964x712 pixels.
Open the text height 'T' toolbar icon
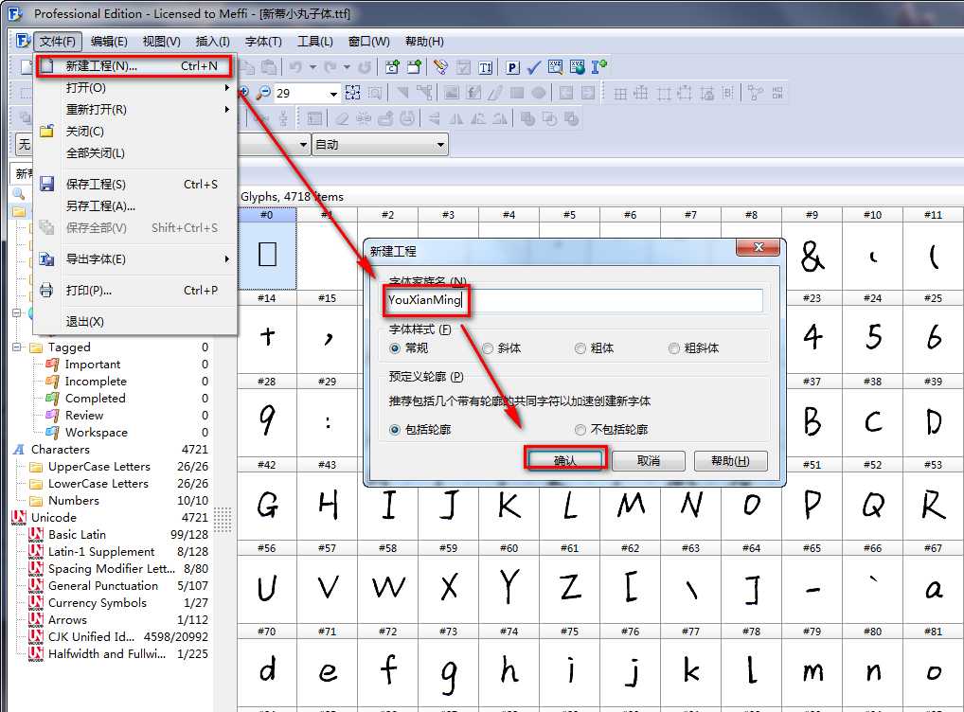tap(486, 67)
